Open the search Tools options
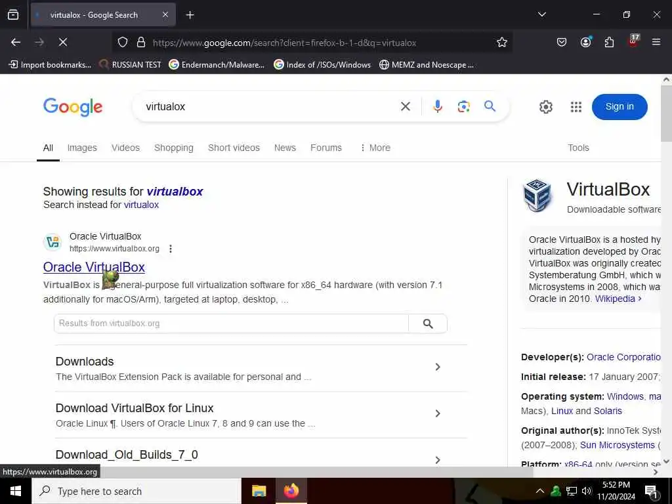The height and width of the screenshot is (504, 672). (578, 148)
